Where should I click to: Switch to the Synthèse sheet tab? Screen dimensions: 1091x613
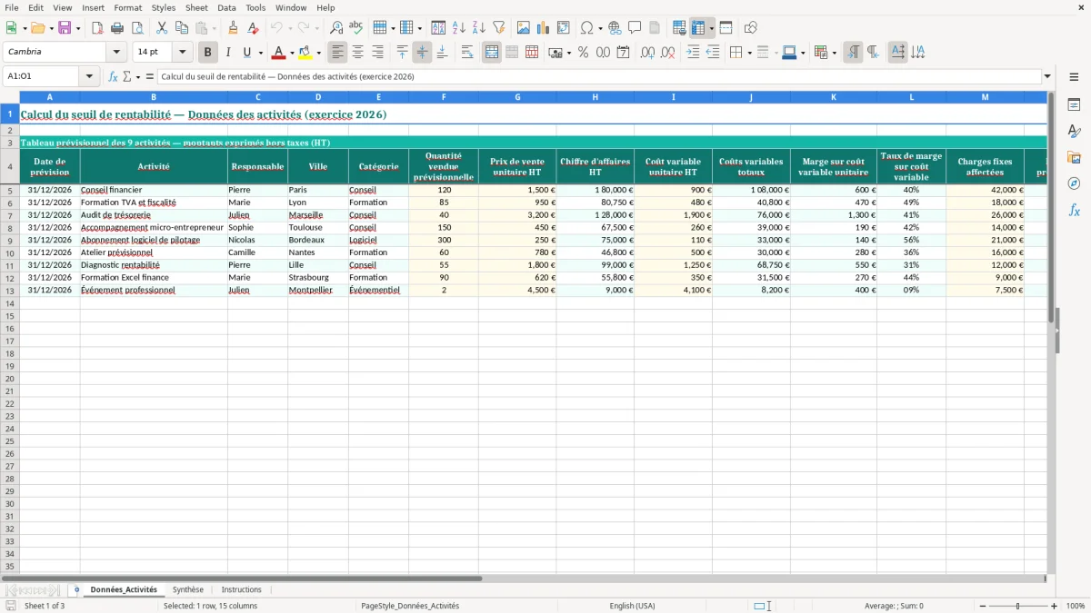point(188,590)
